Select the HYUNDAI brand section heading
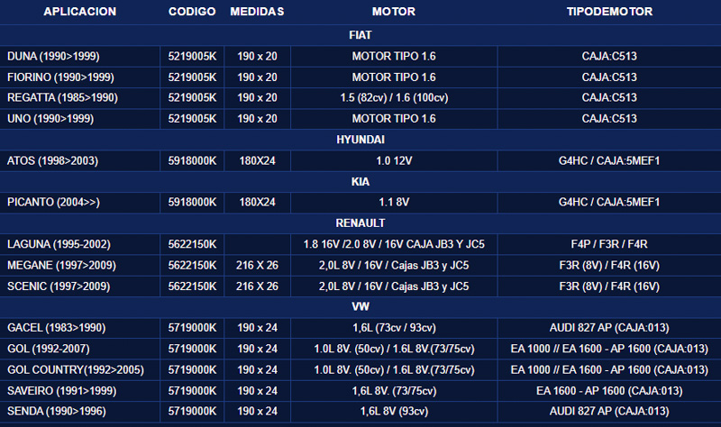 pyautogui.click(x=360, y=140)
